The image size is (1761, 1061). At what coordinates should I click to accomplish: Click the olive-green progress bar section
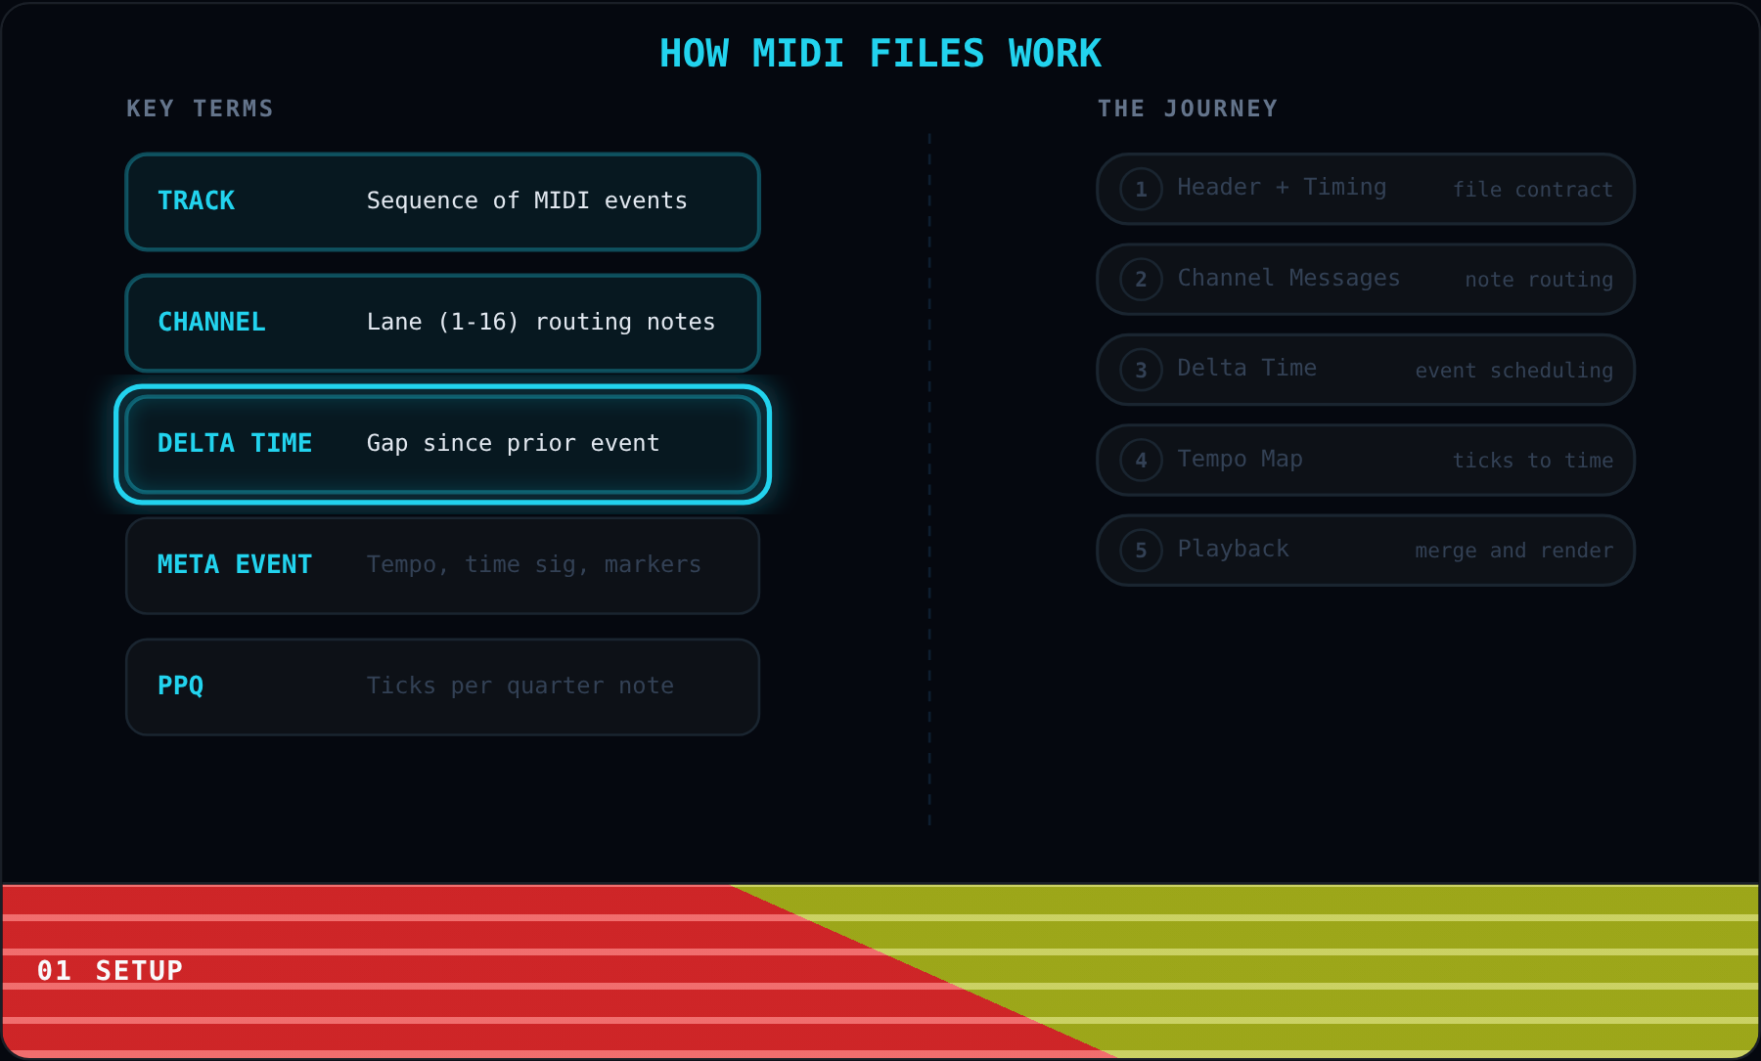point(1370,971)
